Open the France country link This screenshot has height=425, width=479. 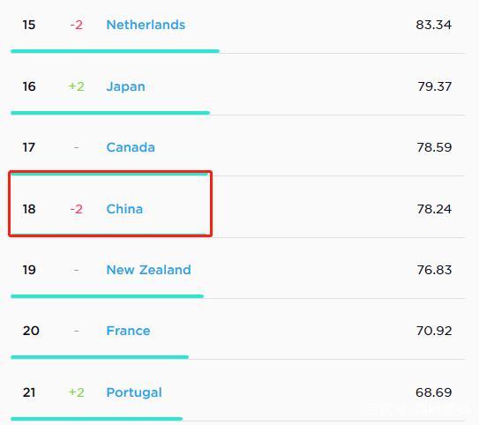pyautogui.click(x=128, y=331)
